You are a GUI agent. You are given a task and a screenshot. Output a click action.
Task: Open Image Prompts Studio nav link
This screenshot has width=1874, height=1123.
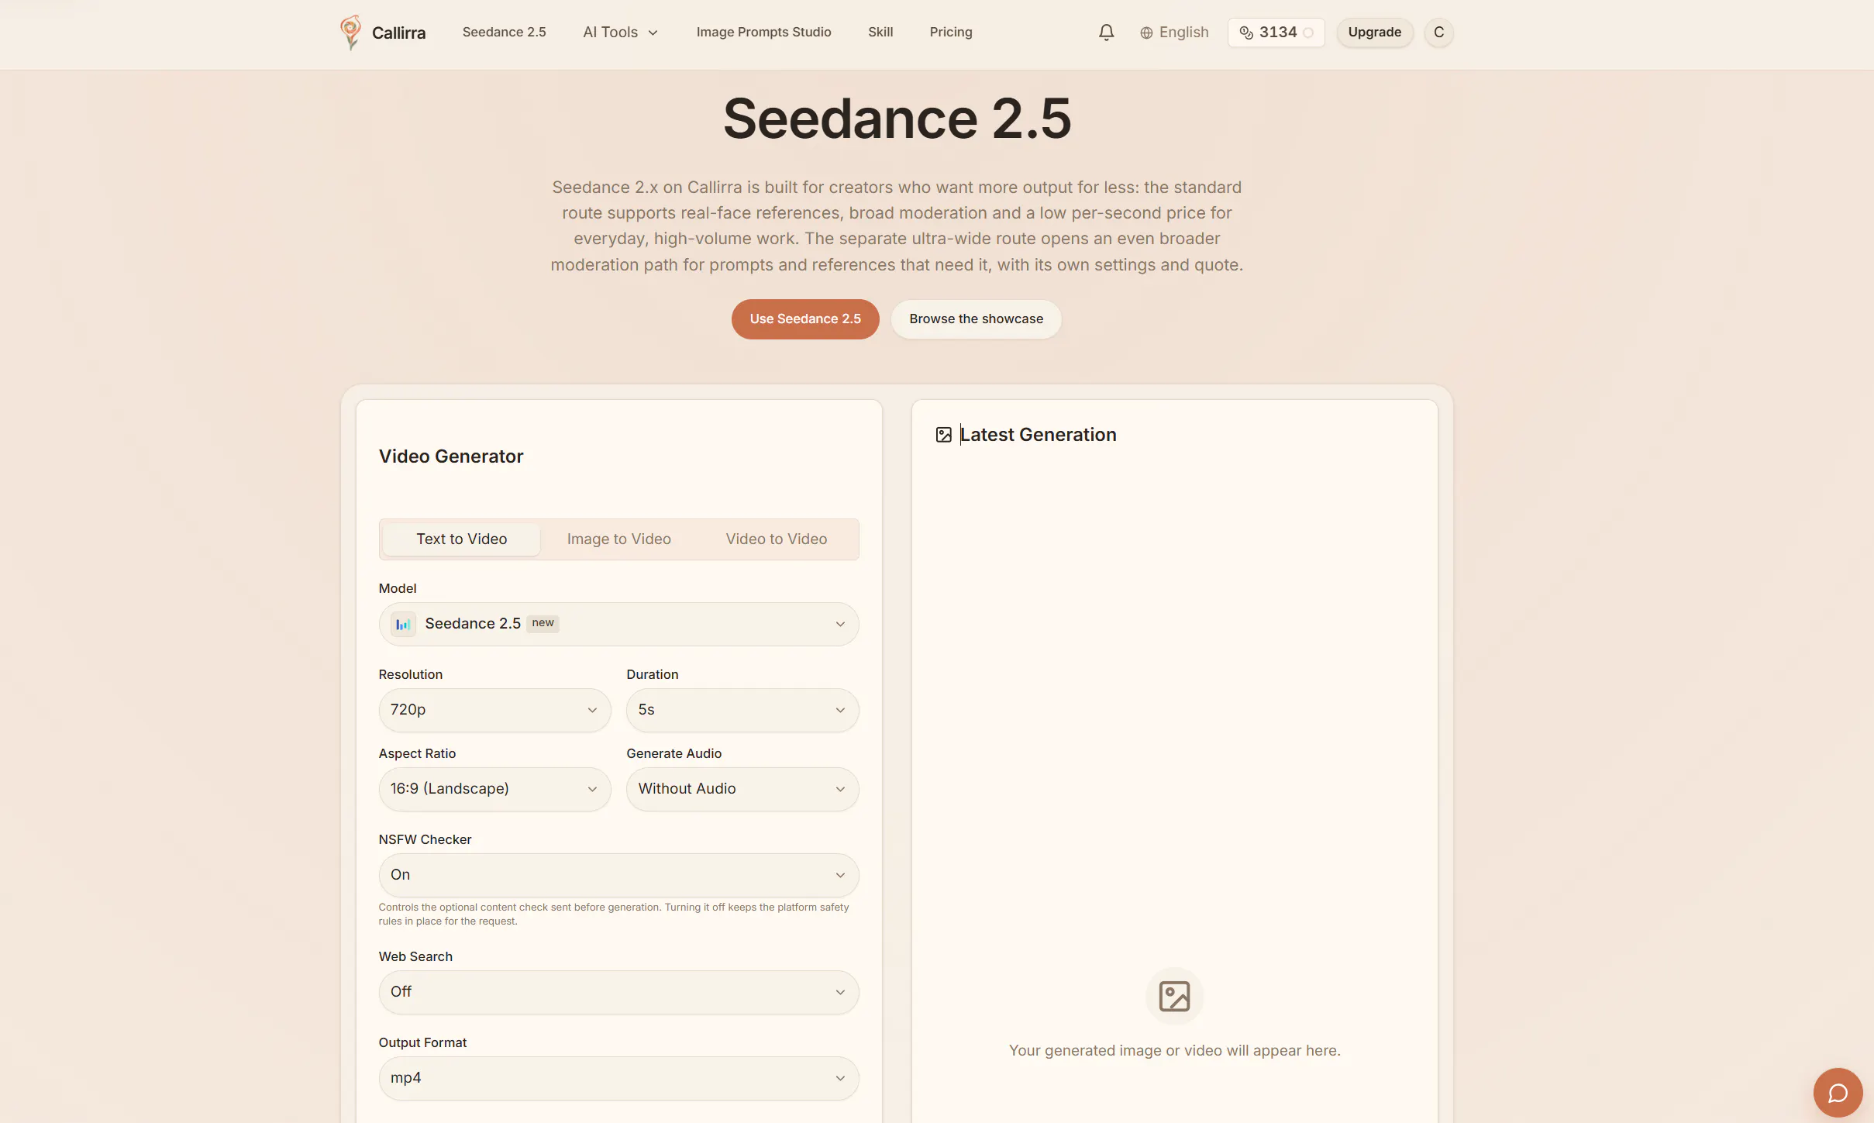pyautogui.click(x=763, y=33)
